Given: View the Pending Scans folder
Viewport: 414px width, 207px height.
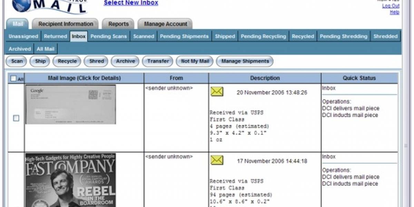Looking at the screenshot, I should click(109, 36).
